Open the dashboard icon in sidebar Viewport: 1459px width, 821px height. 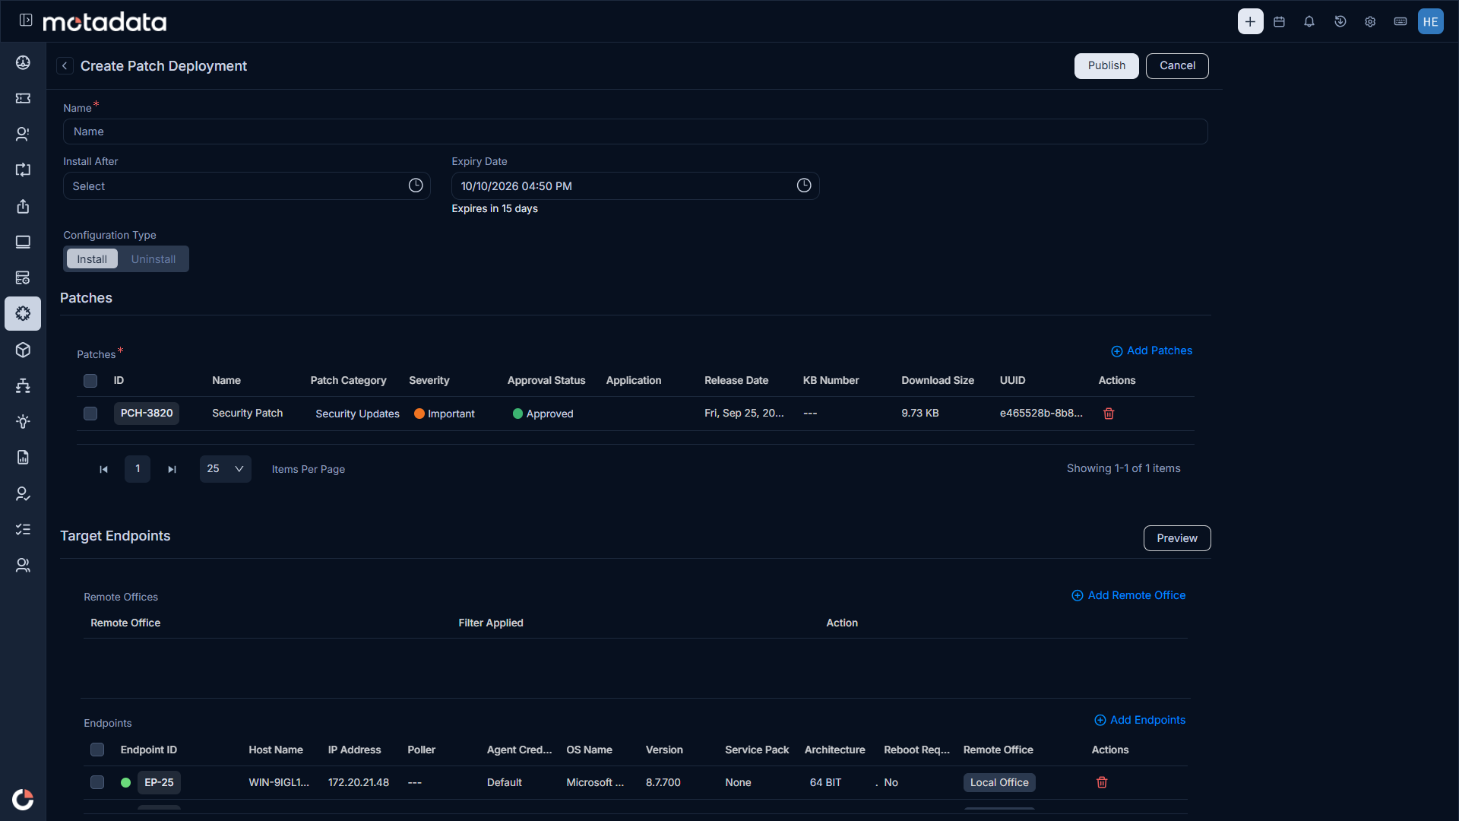coord(24,62)
